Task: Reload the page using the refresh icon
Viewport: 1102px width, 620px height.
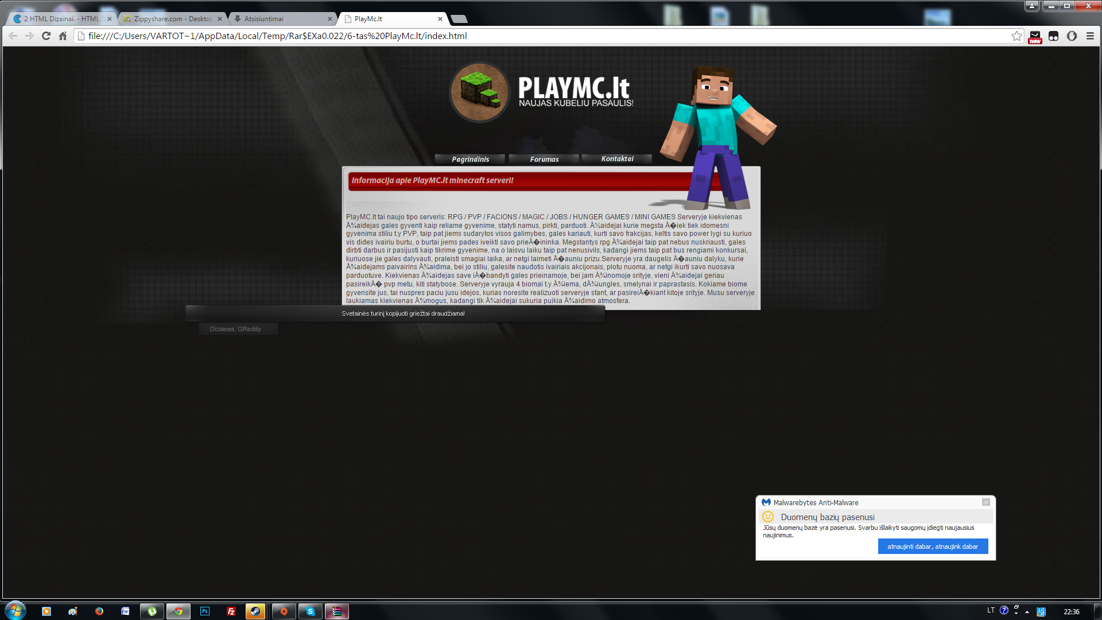Action: pyautogui.click(x=46, y=36)
